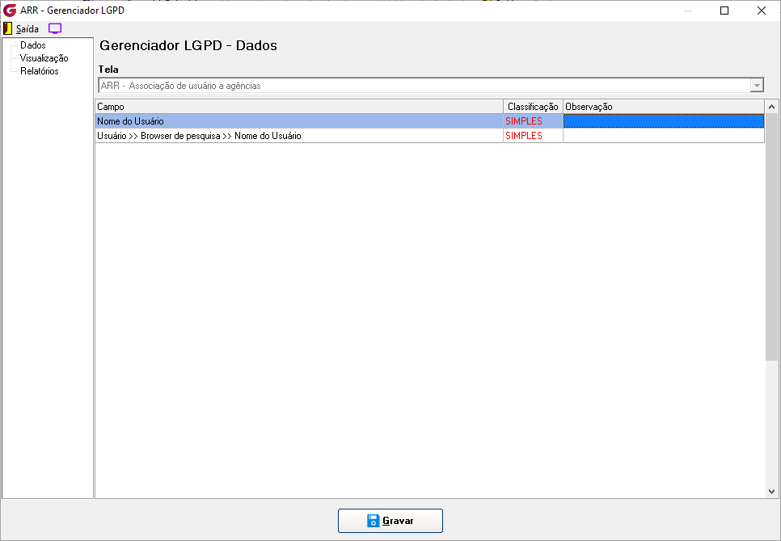This screenshot has width=781, height=541.
Task: Select the Tela combo box field
Action: (431, 86)
